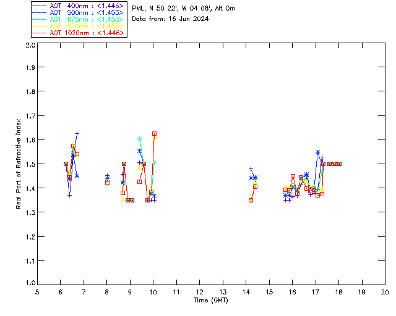Image resolution: width=396 pixels, height=316 pixels.
Task: Click the PML site coordinates title text
Action: pos(183,9)
